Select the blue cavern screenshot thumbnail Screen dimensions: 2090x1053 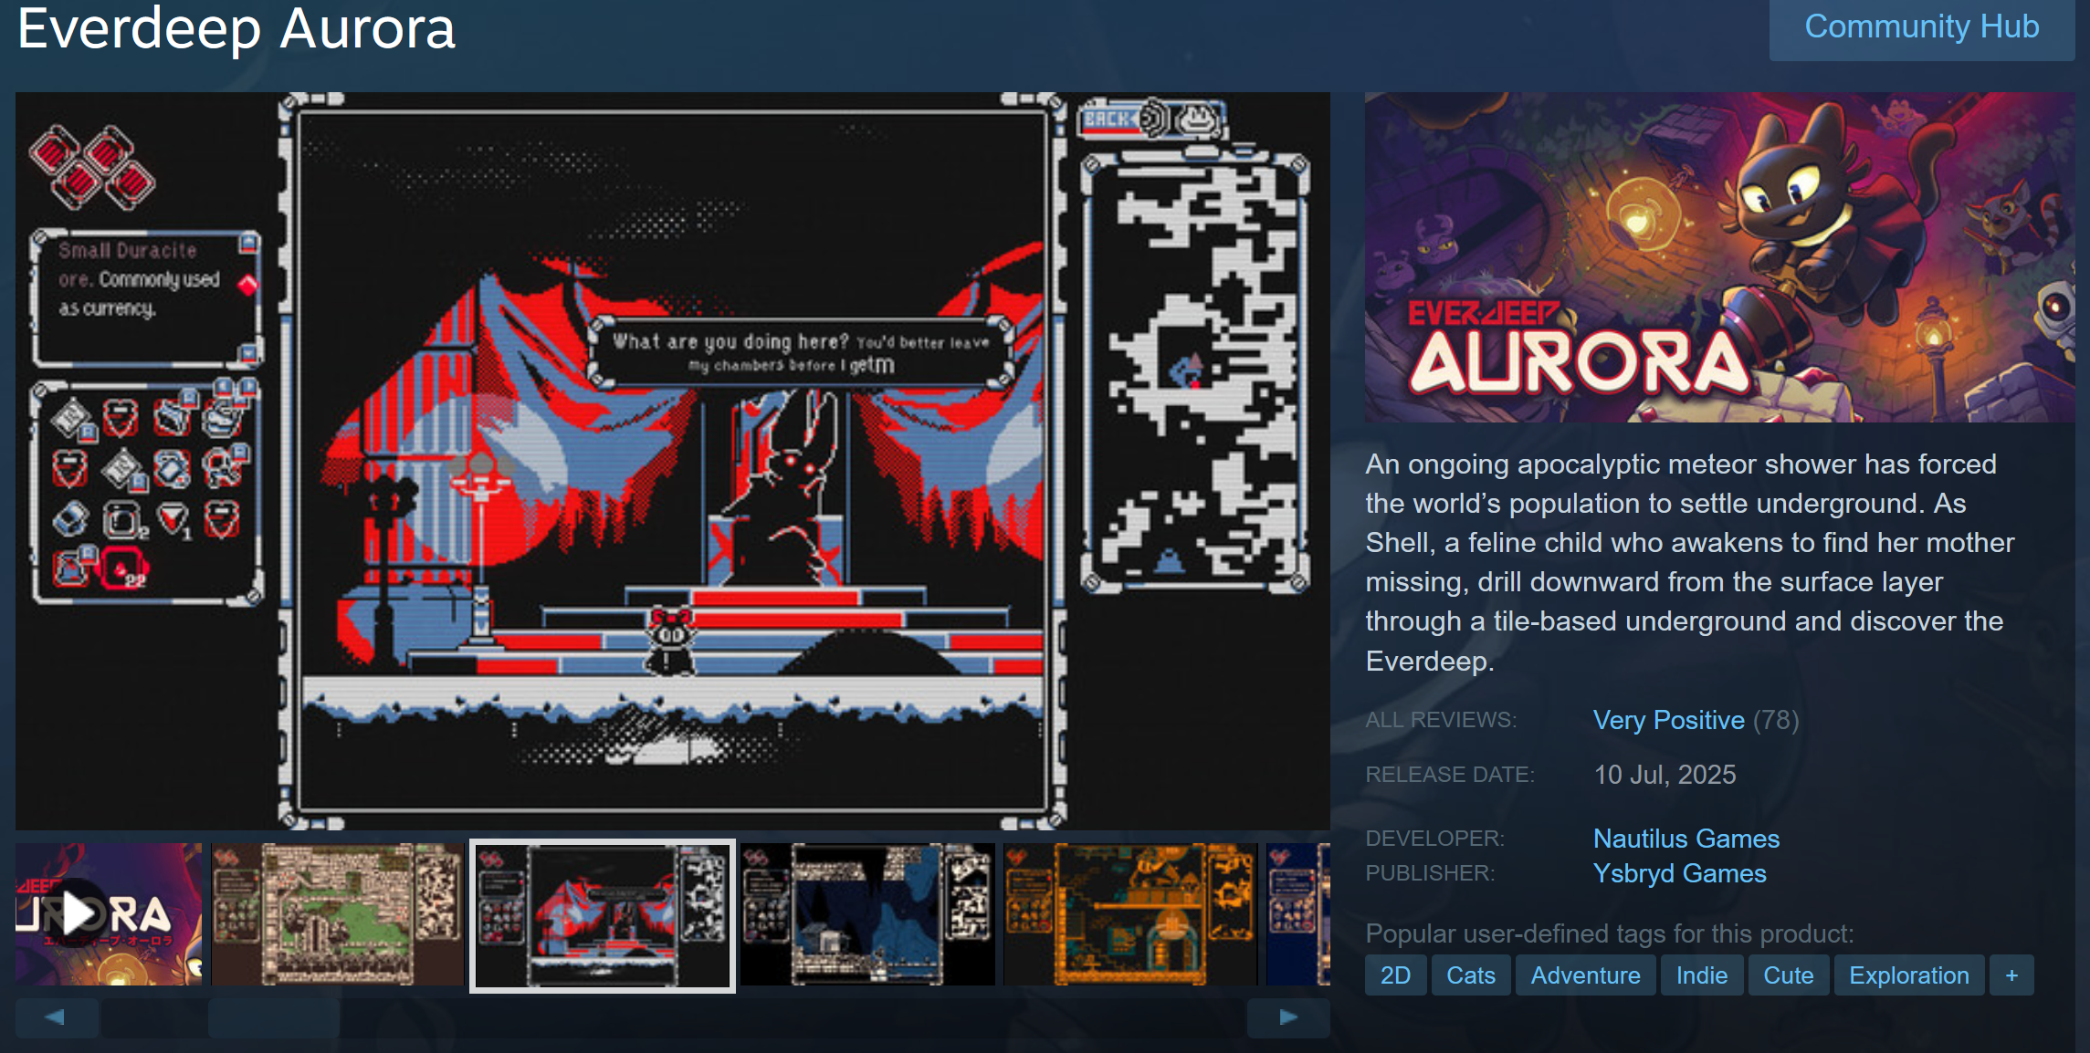pyautogui.click(x=867, y=914)
